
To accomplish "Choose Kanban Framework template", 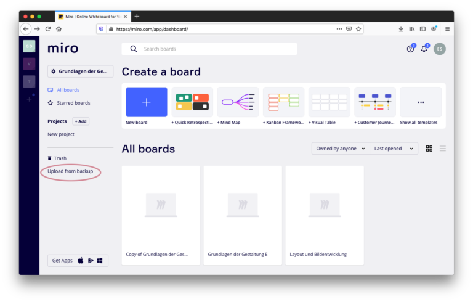I will click(283, 102).
